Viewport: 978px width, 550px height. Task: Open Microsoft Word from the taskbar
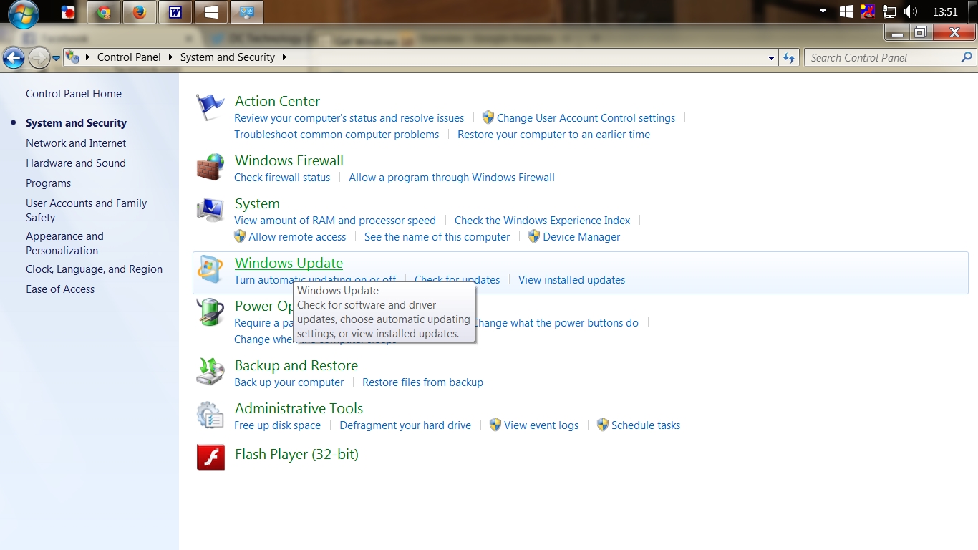[175, 11]
